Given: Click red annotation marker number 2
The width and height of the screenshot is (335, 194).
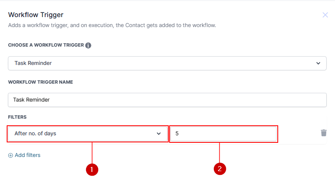Looking at the screenshot, I should click(220, 169).
